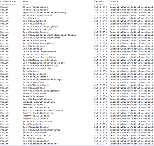Click Get-CdaManagementDatabase entry
Screen dimensions: 154x146
tap(40, 60)
